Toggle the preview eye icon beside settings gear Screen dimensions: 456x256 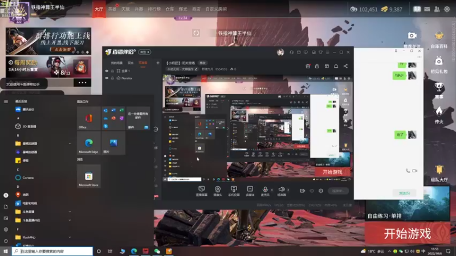pyautogui.click(x=312, y=191)
